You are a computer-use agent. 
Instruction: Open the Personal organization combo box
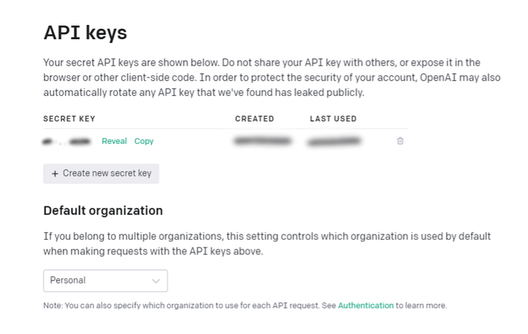tap(106, 280)
